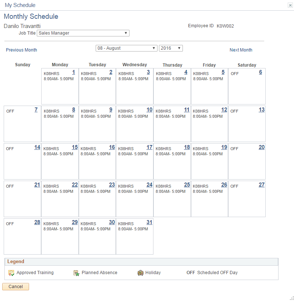The image size is (294, 301).
Task: Select the August 22 date link
Action: [75, 185]
